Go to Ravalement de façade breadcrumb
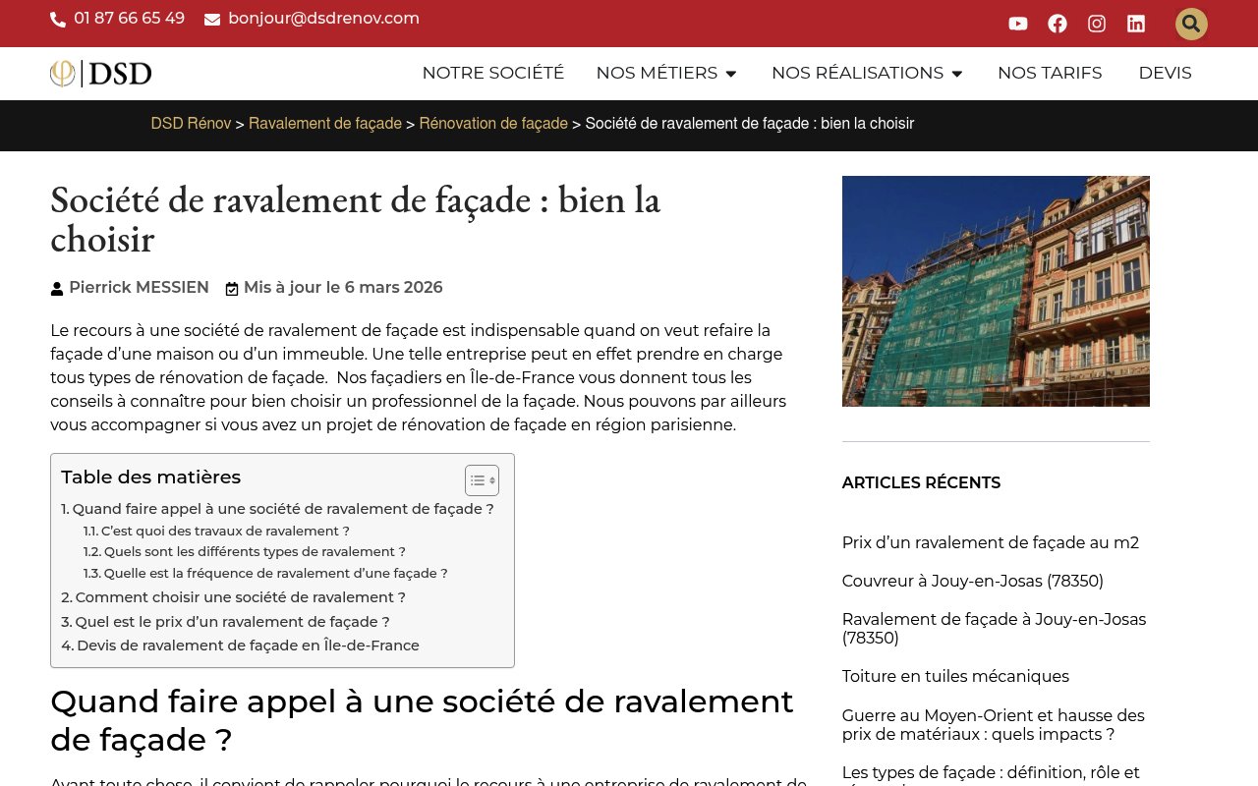Screen dimensions: 1258x786 tap(325, 124)
